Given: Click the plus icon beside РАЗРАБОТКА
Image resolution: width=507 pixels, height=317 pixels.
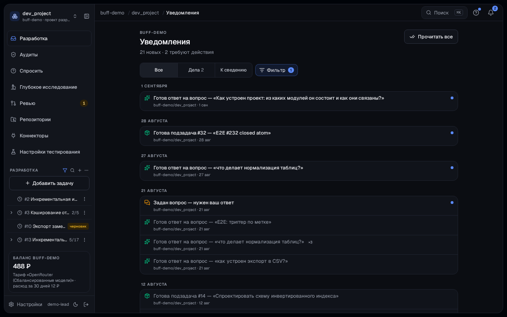Looking at the screenshot, I should (x=80, y=170).
